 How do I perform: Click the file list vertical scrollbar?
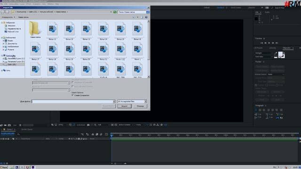click(149, 49)
